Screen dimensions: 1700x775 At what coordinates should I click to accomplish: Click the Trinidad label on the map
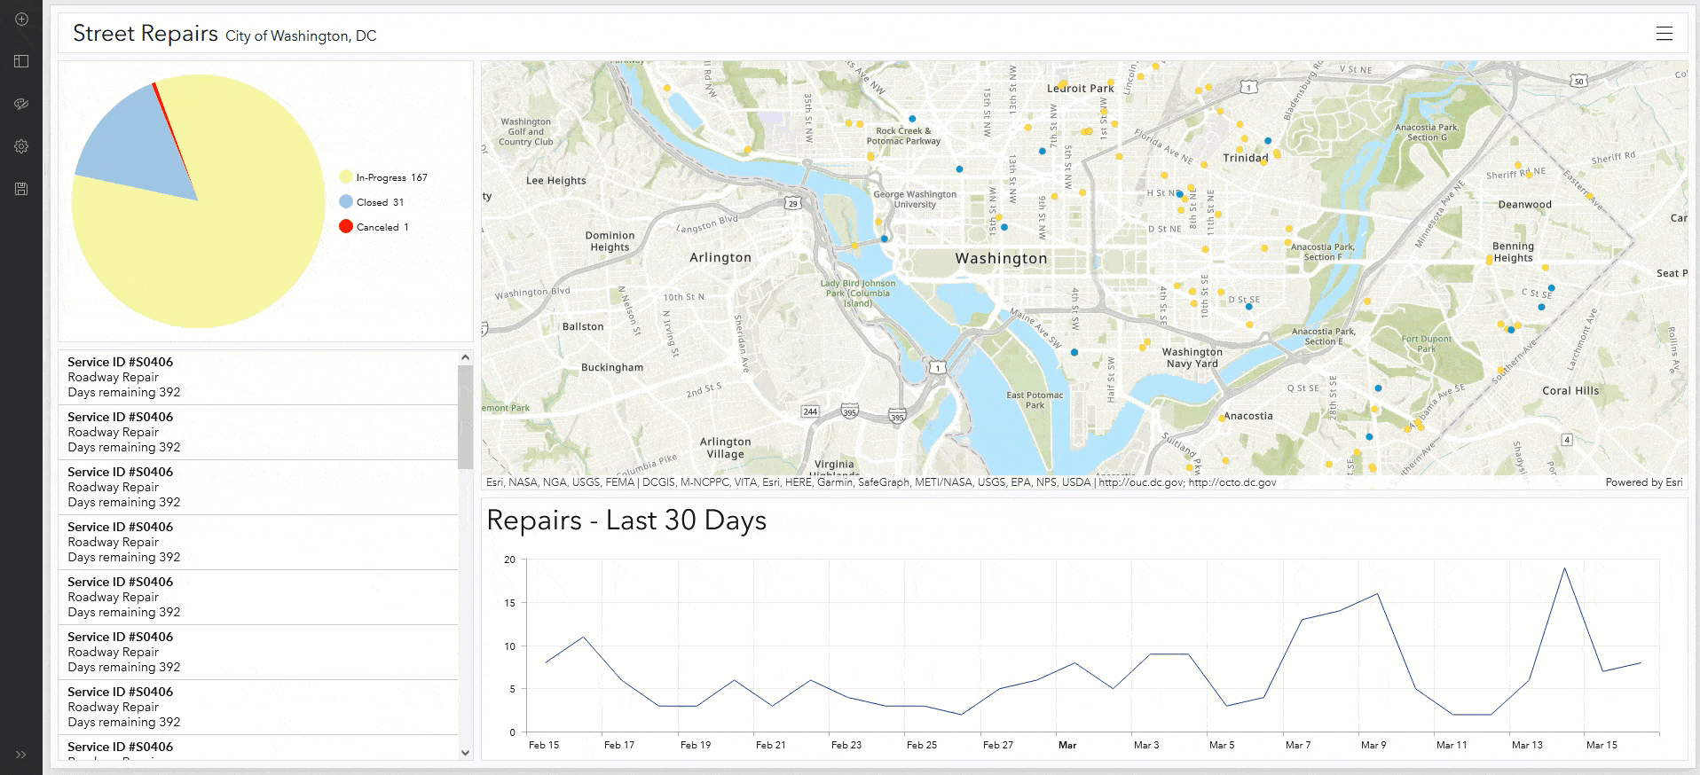tap(1246, 158)
